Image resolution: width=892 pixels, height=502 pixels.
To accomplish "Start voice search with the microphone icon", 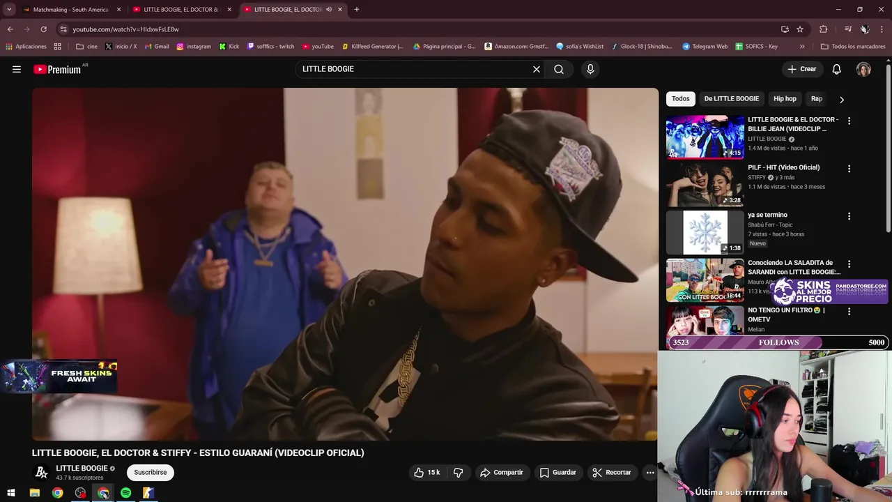I will 590,69.
